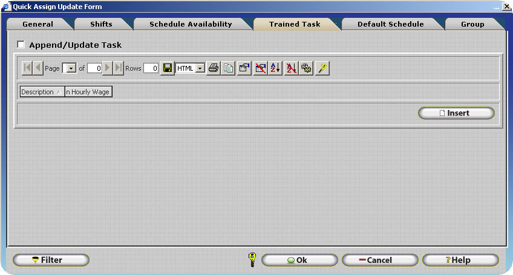Viewport: 513px width, 275px height.
Task: Click in the Rows count field
Action: pos(151,68)
